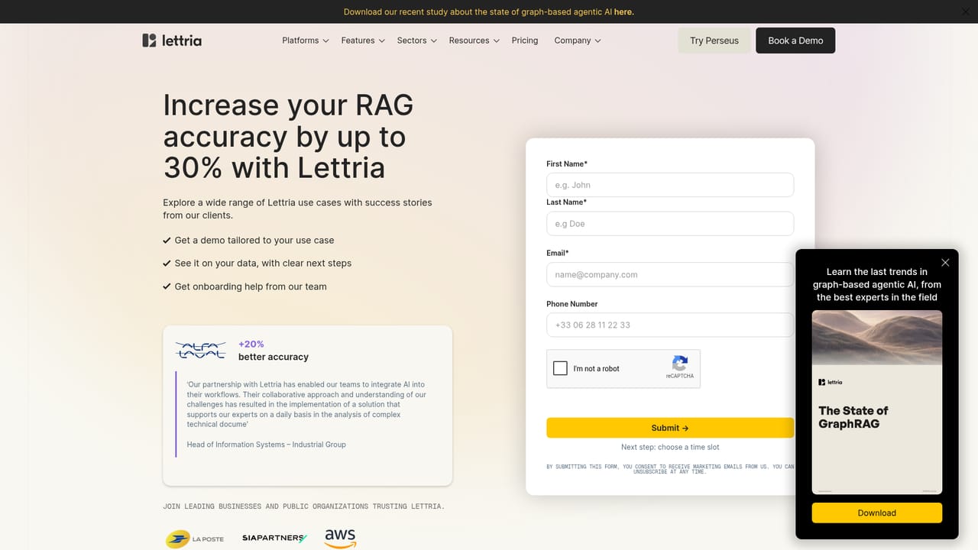Click The State of GraphRAG cover thumbnail
Image resolution: width=978 pixels, height=550 pixels.
(x=877, y=403)
